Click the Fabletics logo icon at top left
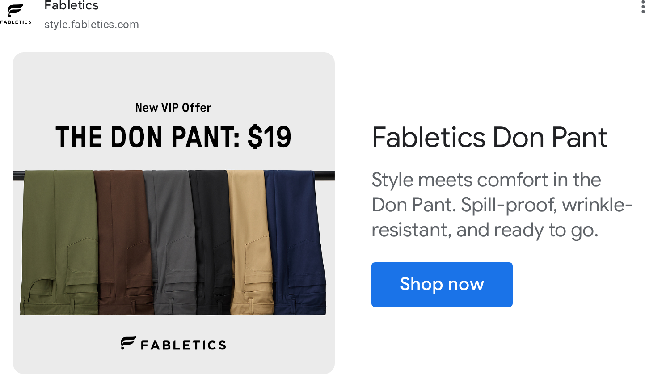 [x=16, y=14]
